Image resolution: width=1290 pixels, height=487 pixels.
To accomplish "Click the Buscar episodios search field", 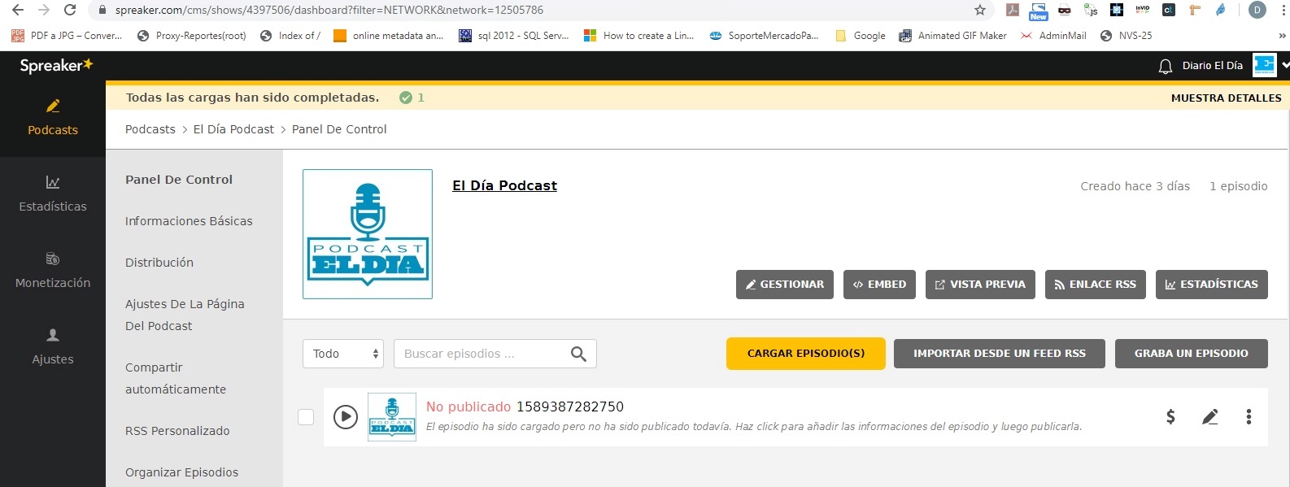I will [480, 354].
